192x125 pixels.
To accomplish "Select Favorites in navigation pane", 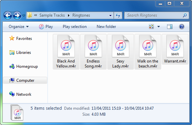I will pos(24,39).
